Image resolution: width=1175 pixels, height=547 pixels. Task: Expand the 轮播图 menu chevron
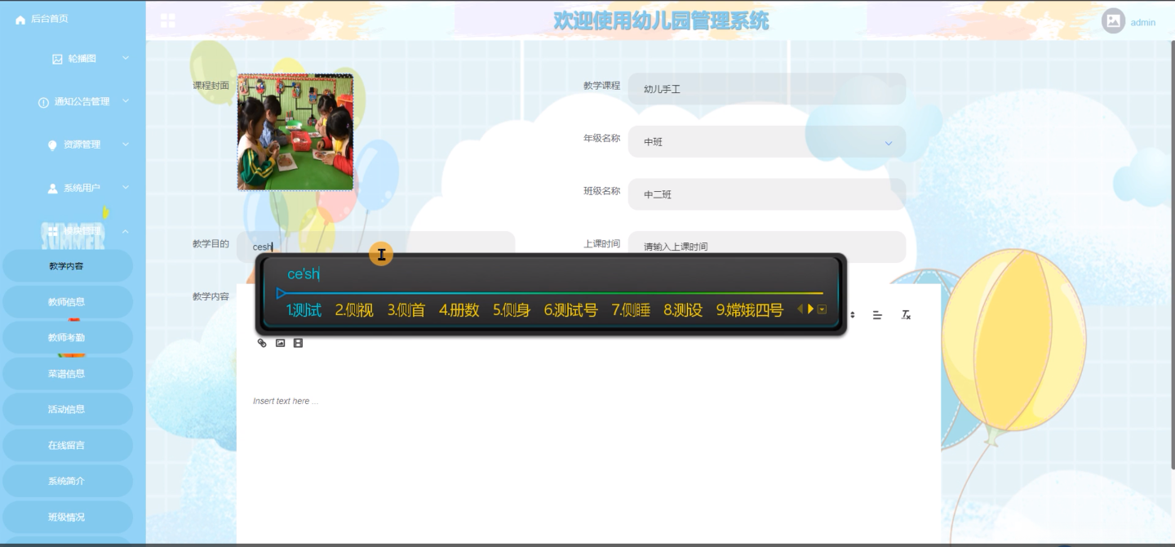click(x=126, y=58)
